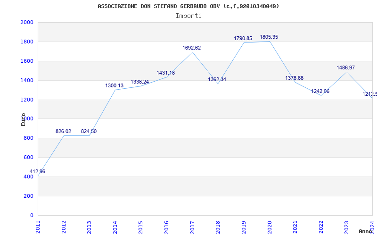
Task: Select the 1805.35 peak data label
Action: (269, 37)
